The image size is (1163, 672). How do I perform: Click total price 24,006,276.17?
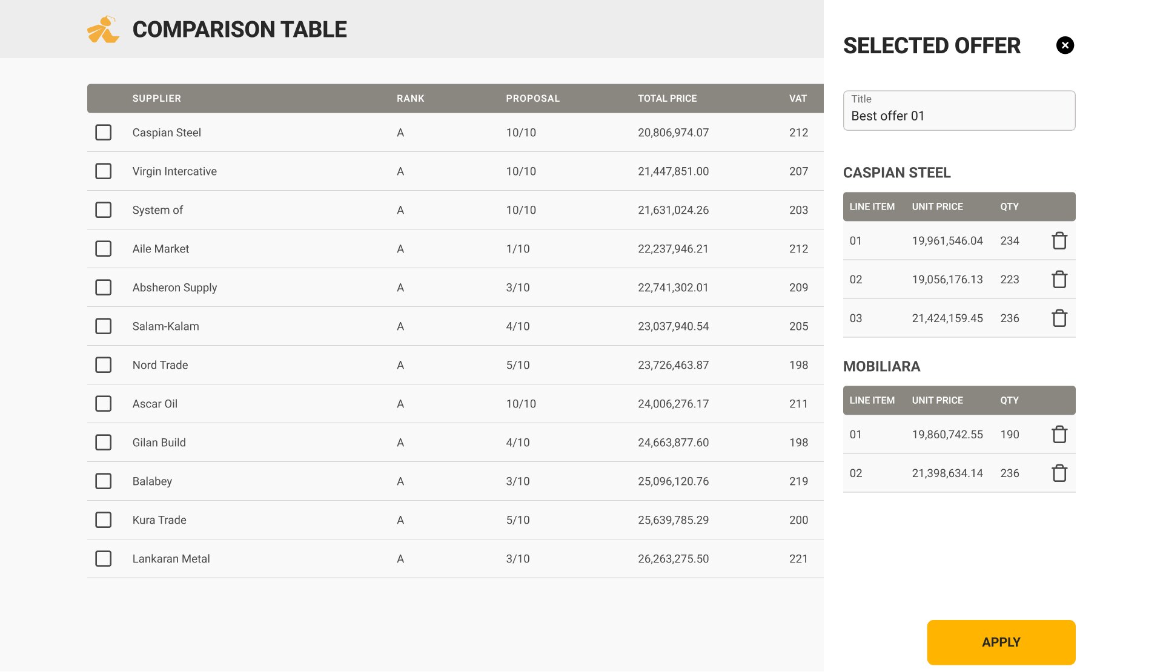click(x=673, y=404)
